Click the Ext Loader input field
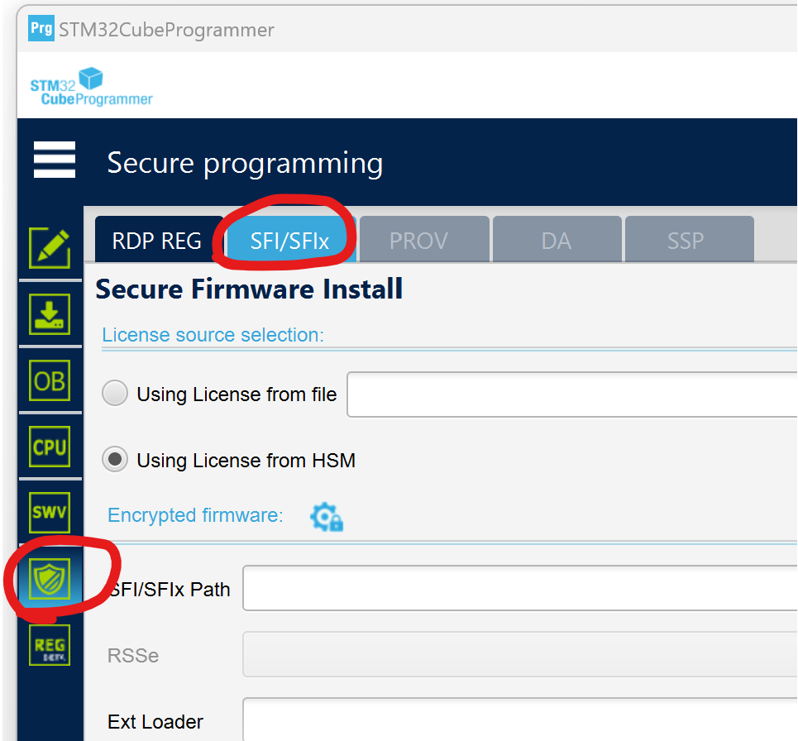 (x=520, y=719)
